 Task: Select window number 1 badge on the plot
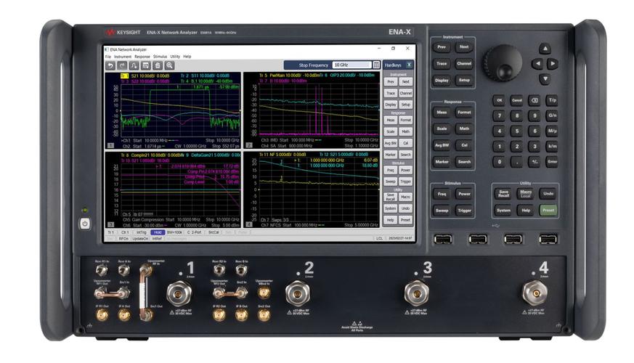[x=110, y=145]
